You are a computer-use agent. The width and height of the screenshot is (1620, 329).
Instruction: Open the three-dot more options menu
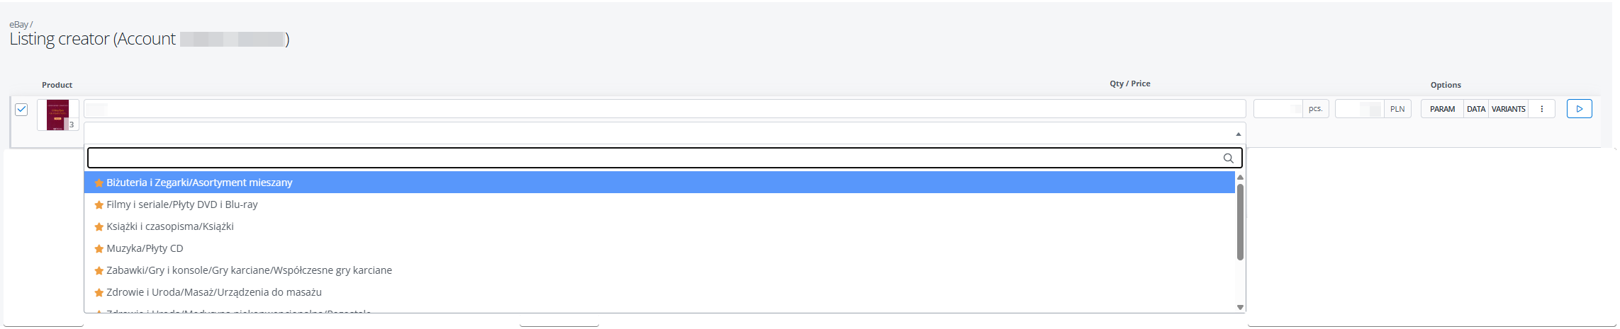pos(1541,109)
